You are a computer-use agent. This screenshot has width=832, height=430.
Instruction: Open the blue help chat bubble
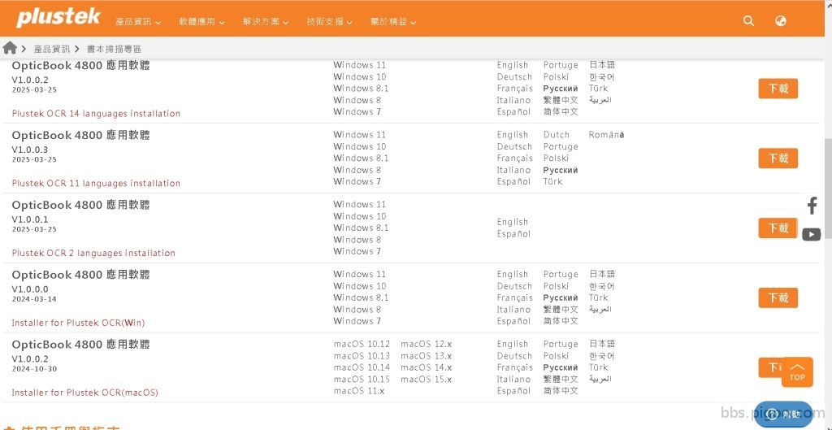pos(783,414)
